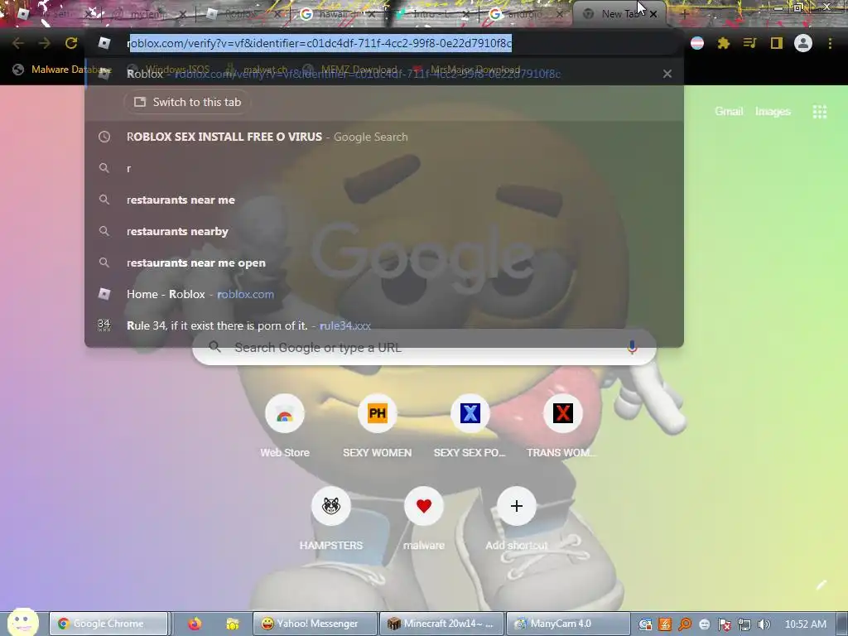Screen dimensions: 848x636
Task: Open the Extensions puzzle-piece icon
Action: coord(723,43)
